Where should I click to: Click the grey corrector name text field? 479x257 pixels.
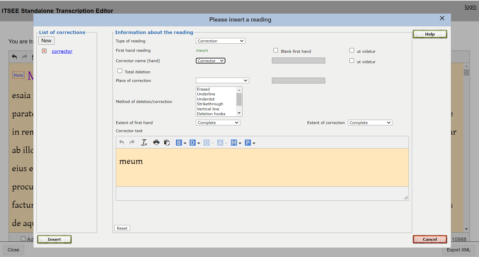(x=298, y=60)
